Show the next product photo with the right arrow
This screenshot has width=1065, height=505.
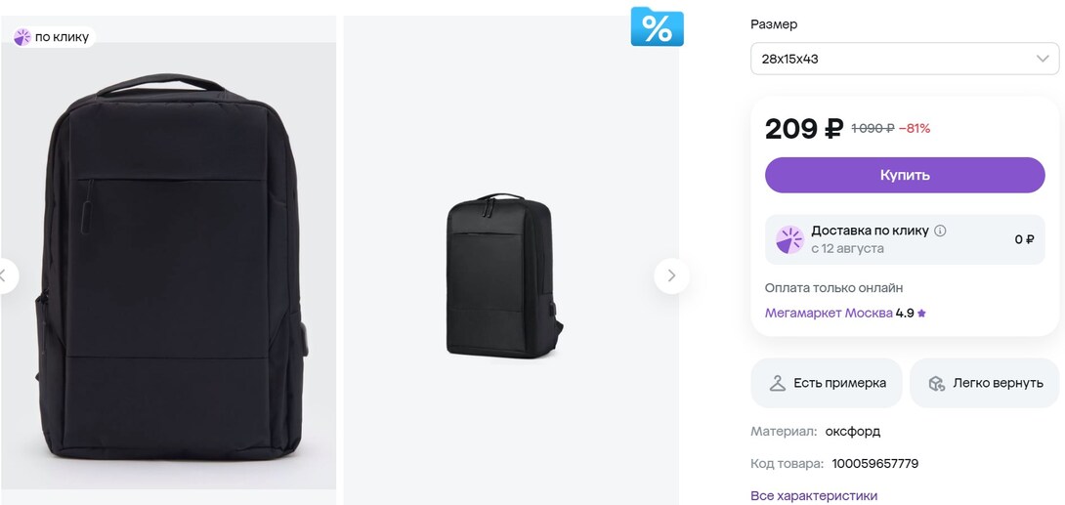(671, 275)
